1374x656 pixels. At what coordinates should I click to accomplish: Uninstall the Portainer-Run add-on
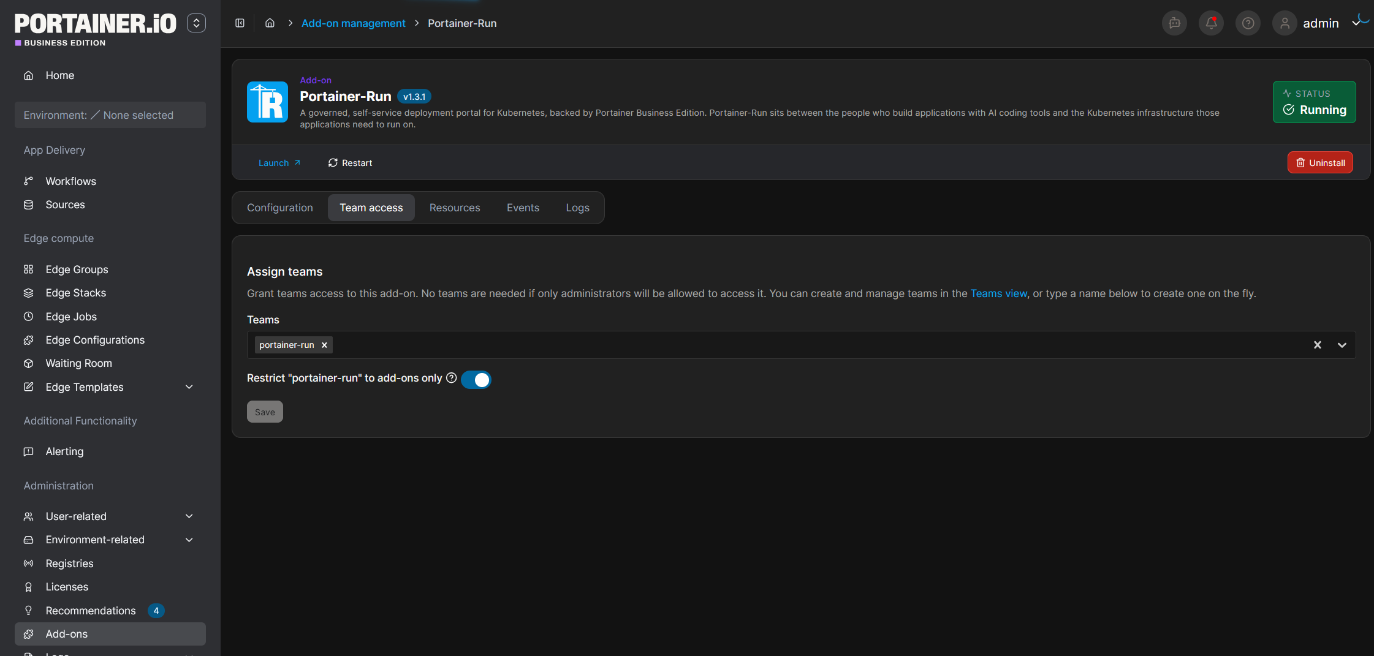(x=1320, y=163)
